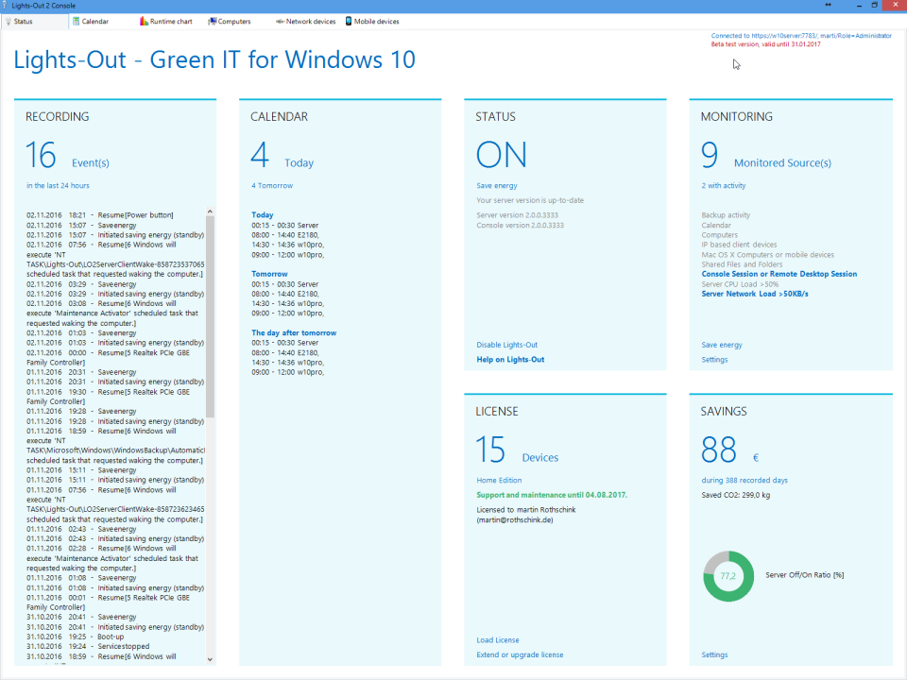
Task: Click the Runtime chart bar-graph icon
Action: [x=144, y=21]
